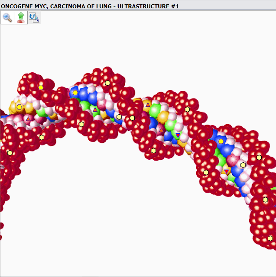Click orange triangle marker on the gold sphere
The width and height of the screenshot is (276, 277).
click(x=148, y=105)
